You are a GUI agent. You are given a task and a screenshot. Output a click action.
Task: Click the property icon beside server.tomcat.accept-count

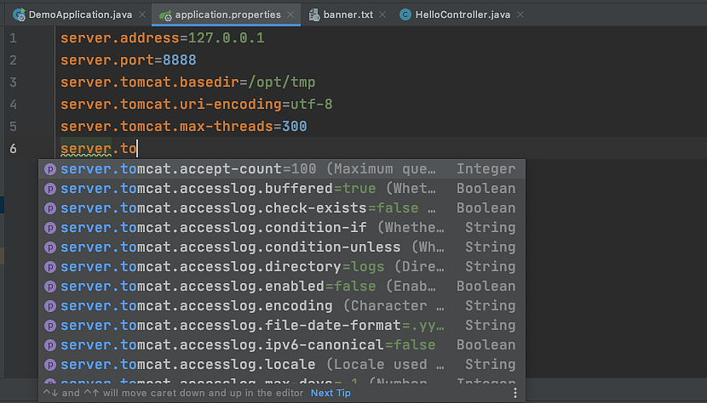click(50, 169)
